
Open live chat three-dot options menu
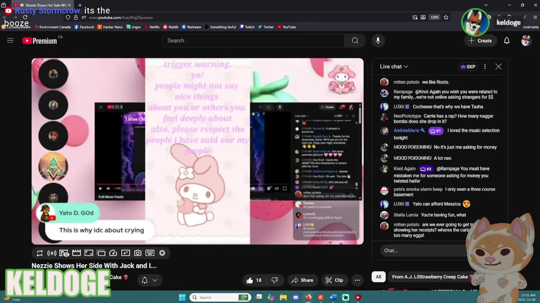coord(485,66)
